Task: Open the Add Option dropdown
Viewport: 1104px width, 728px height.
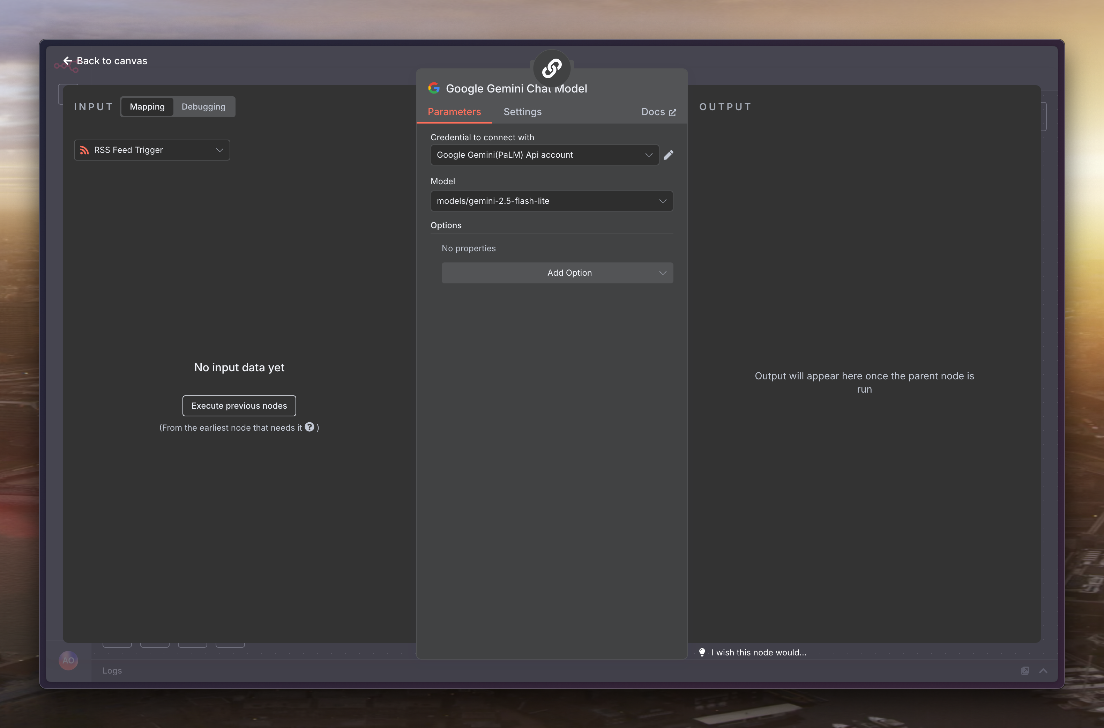Action: [x=557, y=273]
